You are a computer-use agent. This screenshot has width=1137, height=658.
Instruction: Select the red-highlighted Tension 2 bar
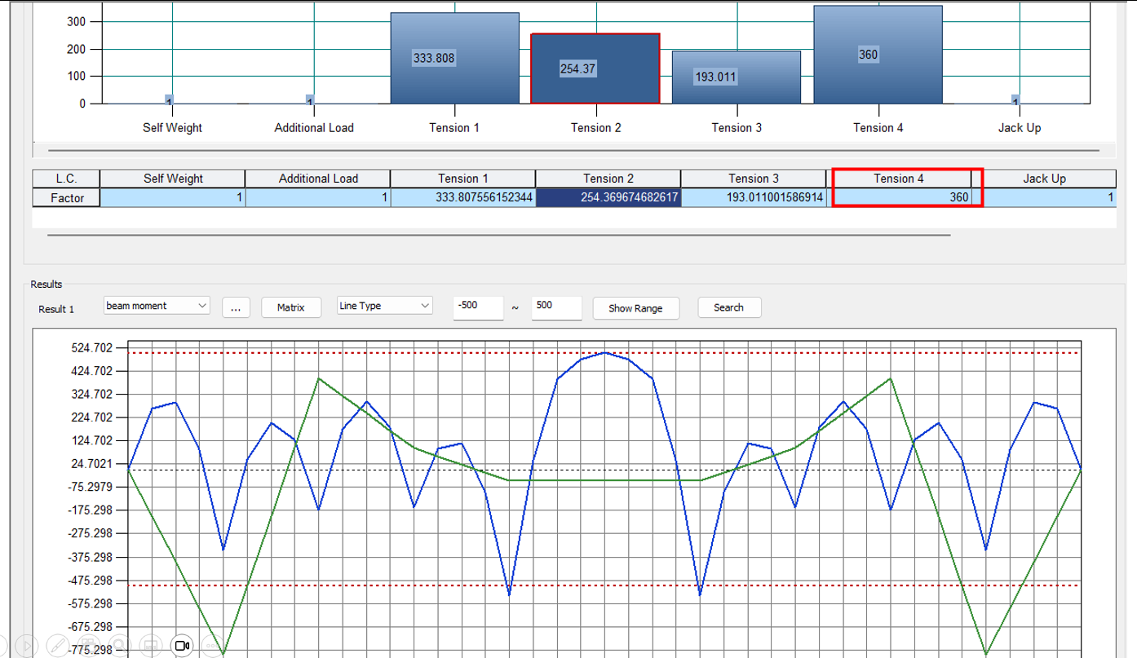tap(595, 68)
